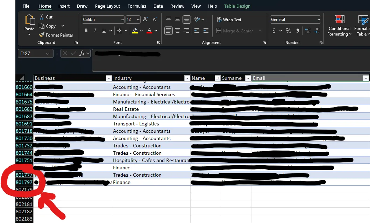Select row header 802181
Screen dimensions: 370x223
point(24,204)
